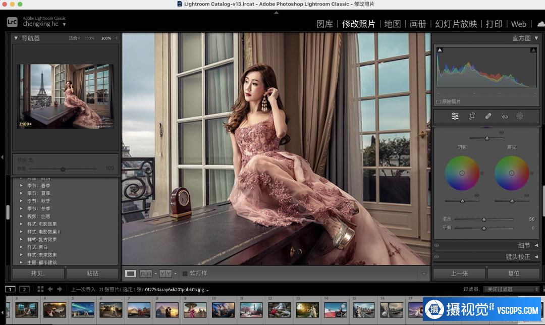
Task: Adjust the preset 数量 amount slider
Action: (x=63, y=169)
